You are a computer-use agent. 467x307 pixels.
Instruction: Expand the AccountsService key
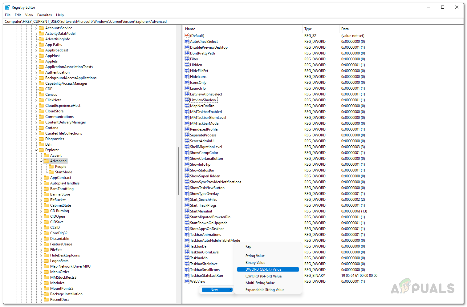[36, 28]
